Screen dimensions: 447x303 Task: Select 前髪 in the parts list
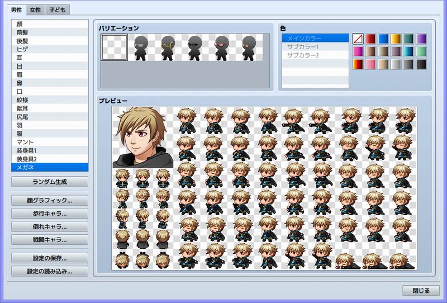(50, 32)
